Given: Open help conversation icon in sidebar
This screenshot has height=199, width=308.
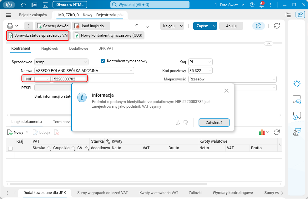Looking at the screenshot, I should coord(297,116).
